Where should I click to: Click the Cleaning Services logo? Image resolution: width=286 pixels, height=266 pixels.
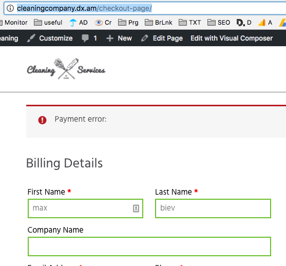(x=66, y=69)
